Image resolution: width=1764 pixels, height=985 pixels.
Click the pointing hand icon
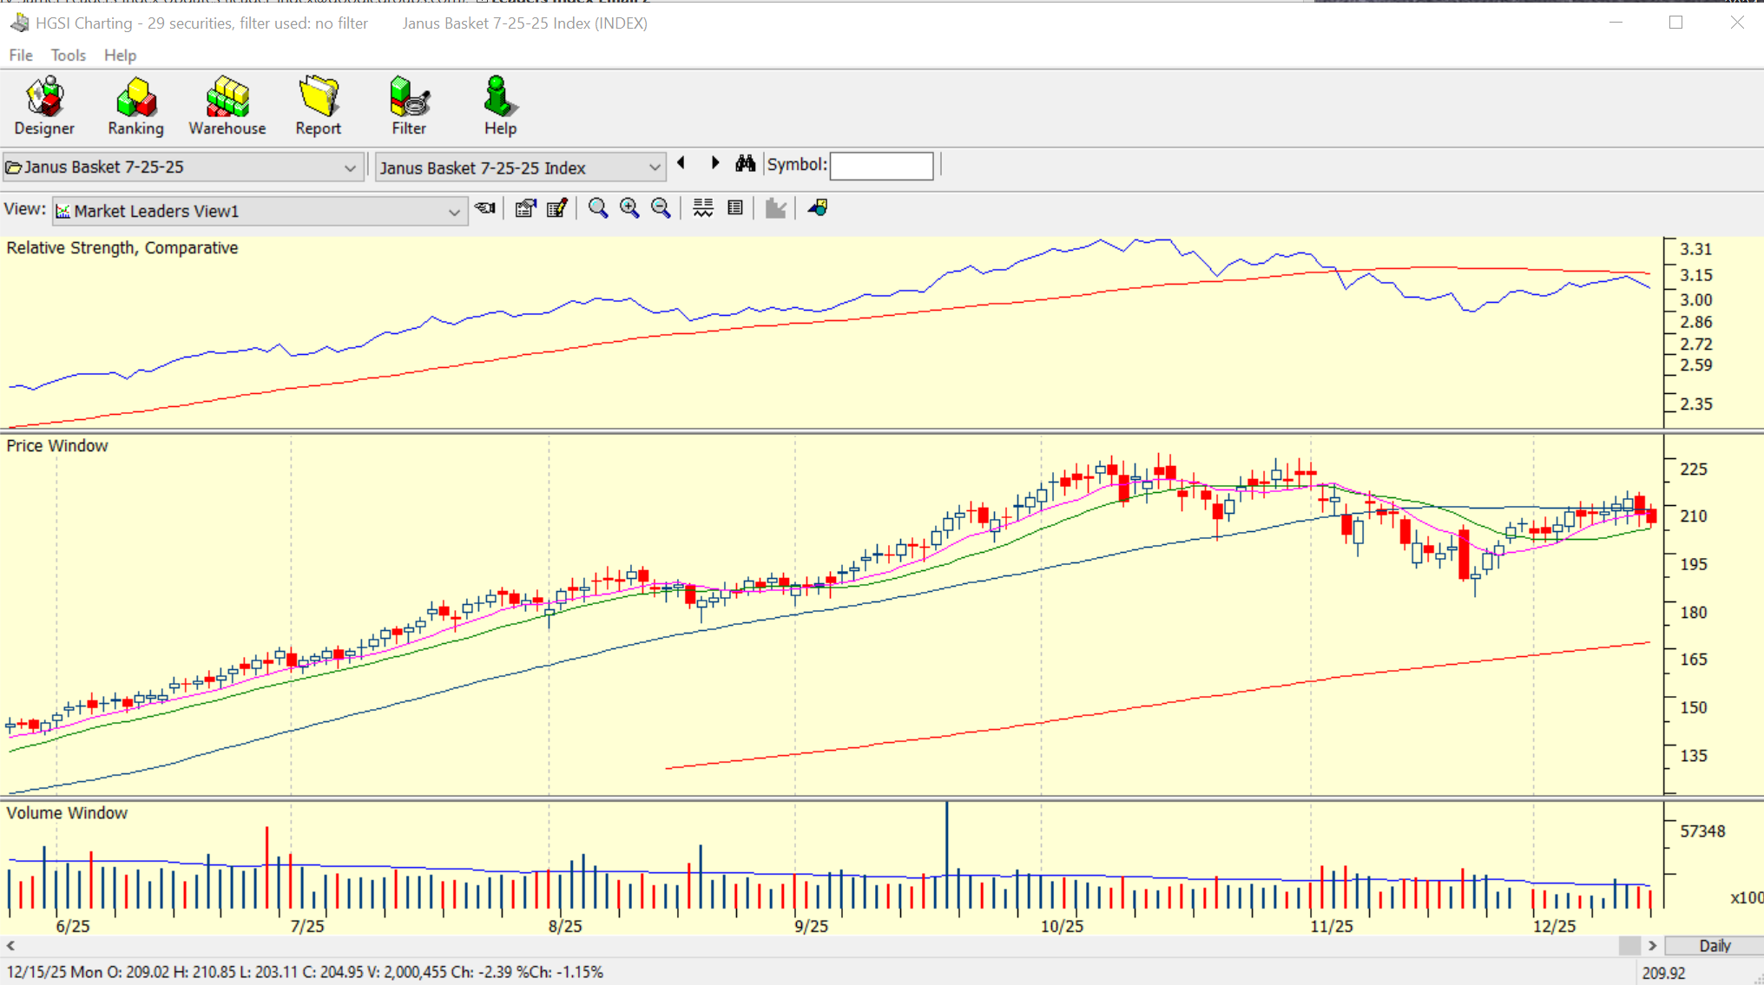click(x=485, y=208)
